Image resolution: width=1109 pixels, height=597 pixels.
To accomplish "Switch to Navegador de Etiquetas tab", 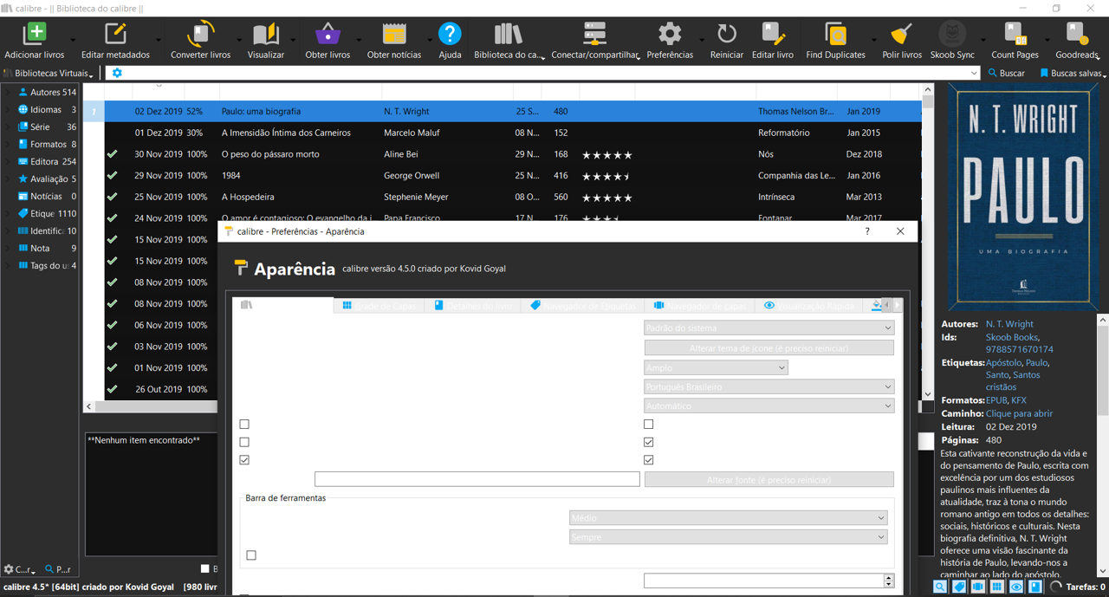I will (583, 306).
